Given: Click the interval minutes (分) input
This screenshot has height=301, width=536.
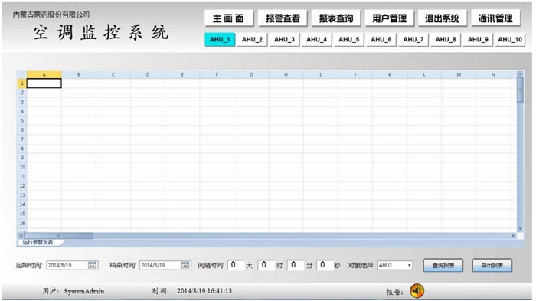Looking at the screenshot, I should tap(296, 265).
